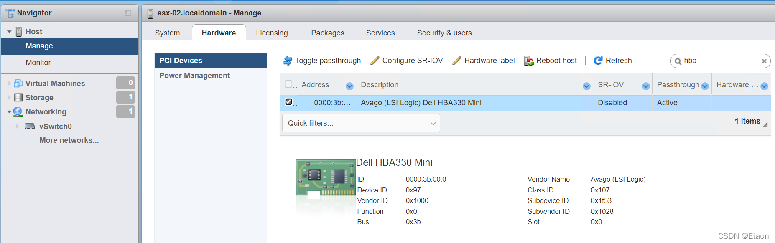Screen dimensions: 775x243
Task: Expand the Storage tree node
Action: pos(9,97)
